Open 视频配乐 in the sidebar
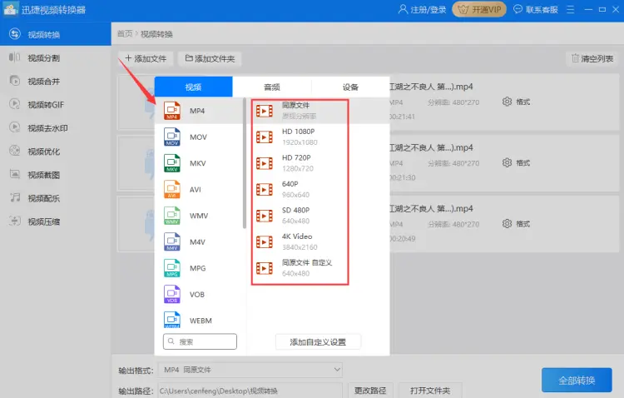Image resolution: width=624 pixels, height=398 pixels. (x=55, y=198)
